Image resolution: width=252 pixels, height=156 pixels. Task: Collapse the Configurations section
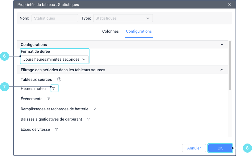point(222,45)
